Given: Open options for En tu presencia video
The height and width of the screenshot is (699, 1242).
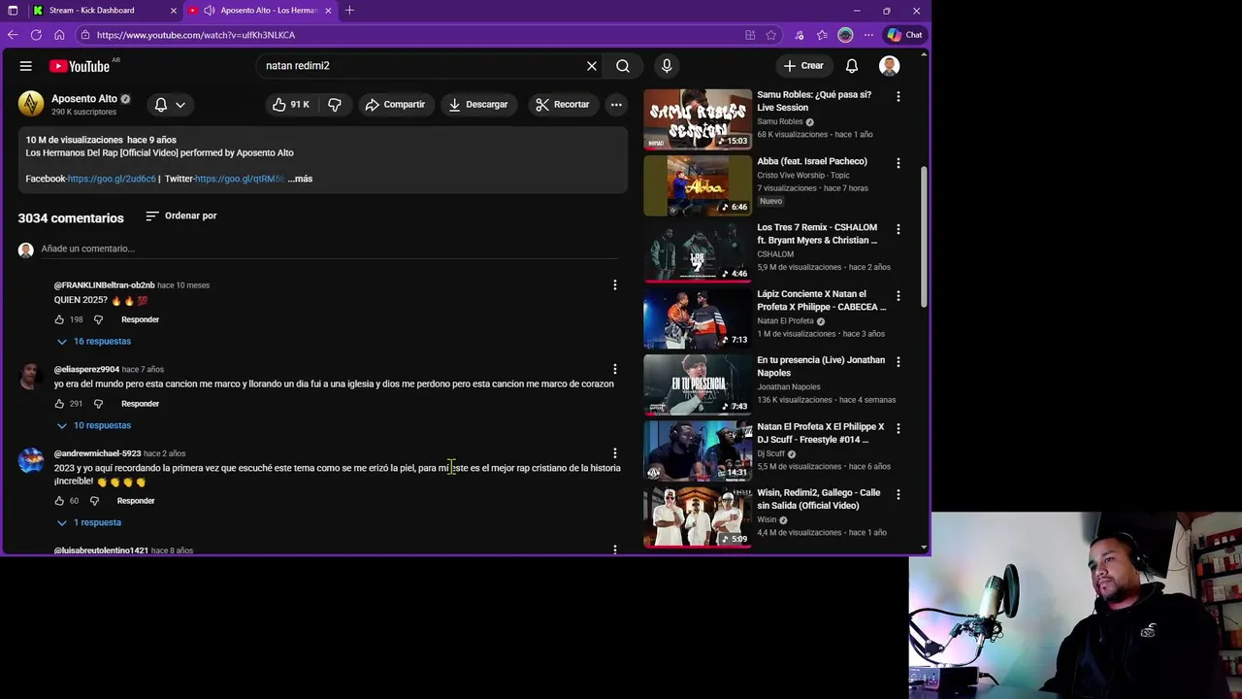Looking at the screenshot, I should coord(898,361).
